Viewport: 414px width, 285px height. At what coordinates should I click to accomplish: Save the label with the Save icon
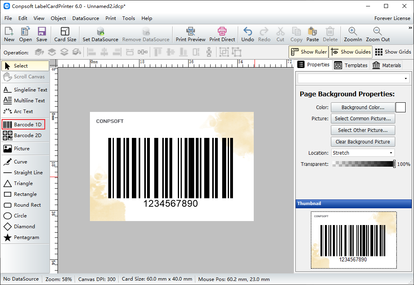(x=42, y=34)
